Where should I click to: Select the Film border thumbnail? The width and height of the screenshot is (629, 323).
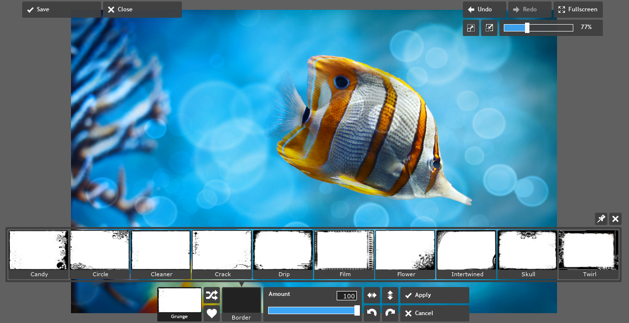click(x=345, y=255)
